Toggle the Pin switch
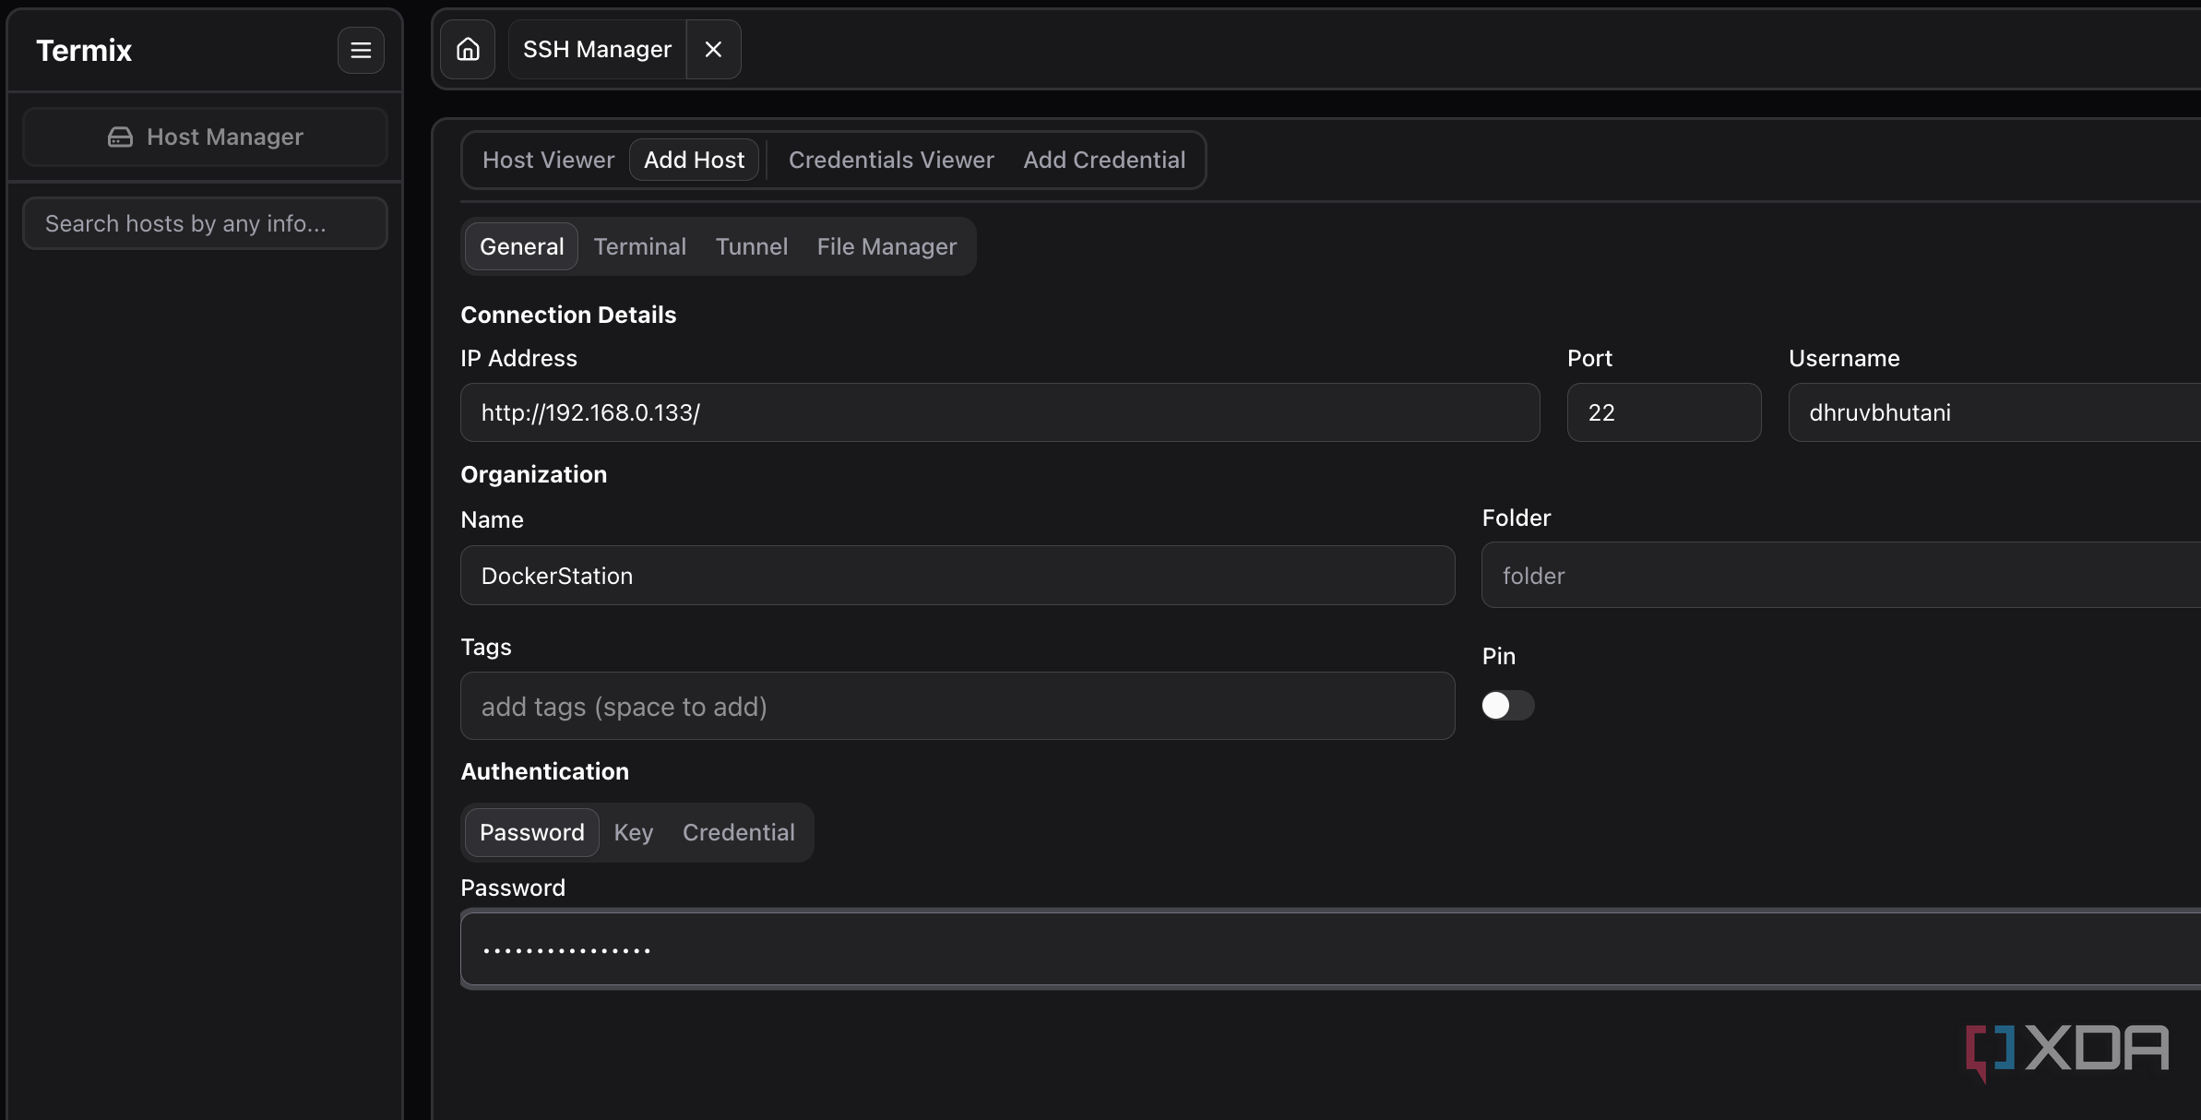 tap(1508, 706)
